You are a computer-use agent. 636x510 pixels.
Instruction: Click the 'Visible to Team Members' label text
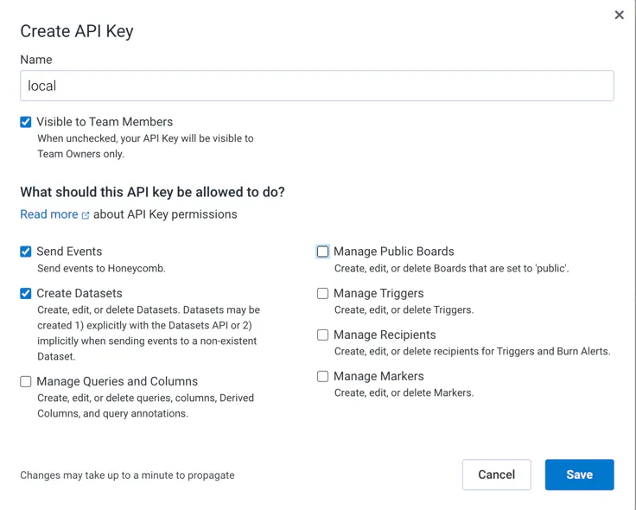(x=105, y=122)
